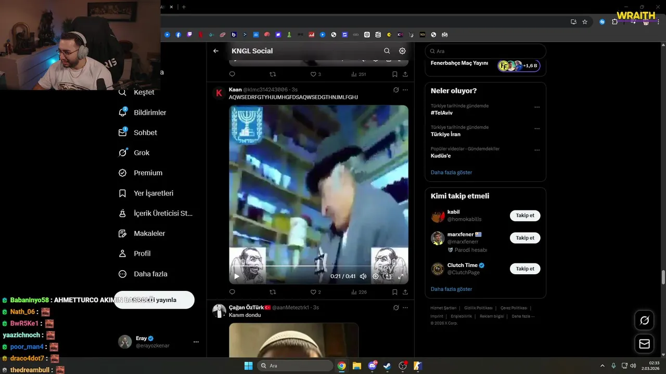Toggle picture-in-picture on video
Viewport: 666px width, 374px height.
388,276
